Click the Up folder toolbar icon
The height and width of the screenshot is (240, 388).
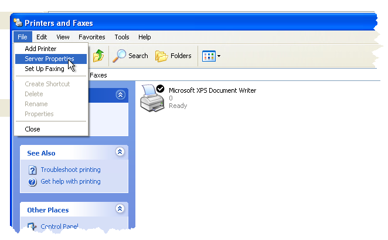[98, 56]
